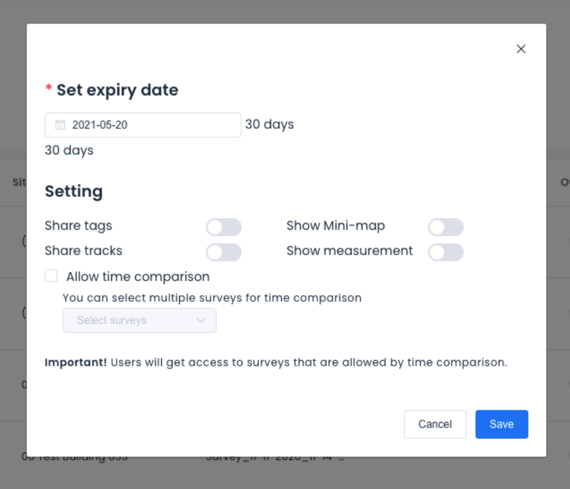The height and width of the screenshot is (489, 570).
Task: Enable the Share tags toggle
Action: pos(223,227)
